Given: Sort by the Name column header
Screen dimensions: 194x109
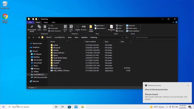Looking at the screenshot, I should click(67, 42).
